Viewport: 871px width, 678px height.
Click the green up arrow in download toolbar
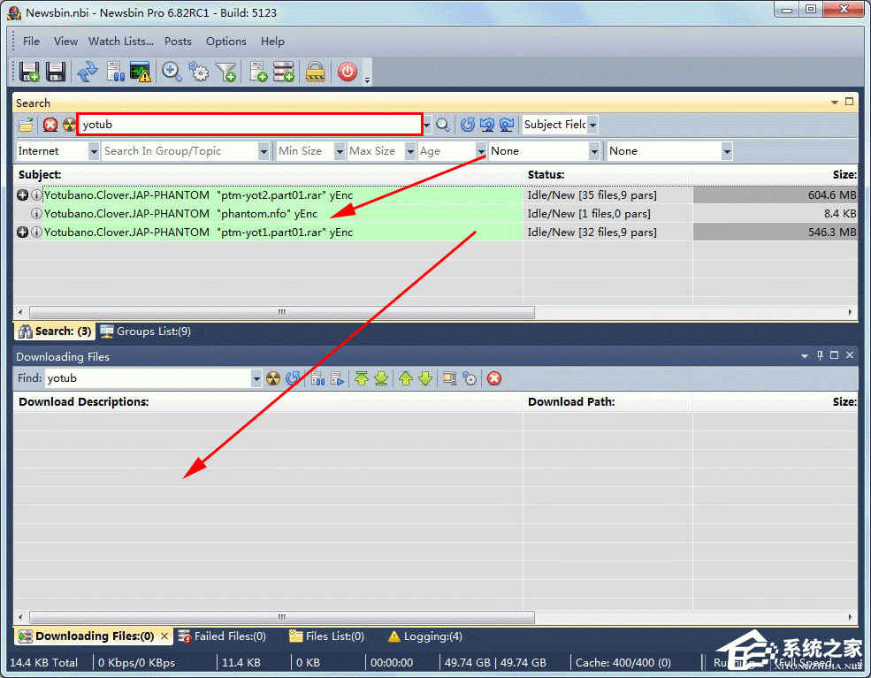pyautogui.click(x=406, y=378)
